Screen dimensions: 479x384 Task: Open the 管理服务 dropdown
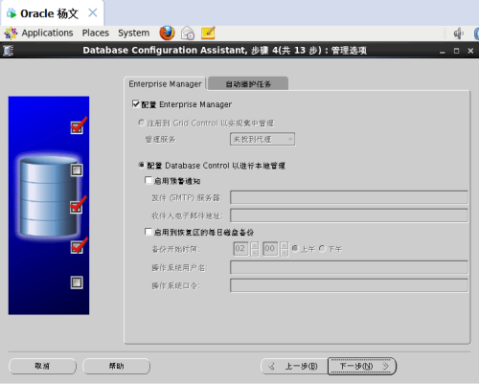click(x=262, y=139)
